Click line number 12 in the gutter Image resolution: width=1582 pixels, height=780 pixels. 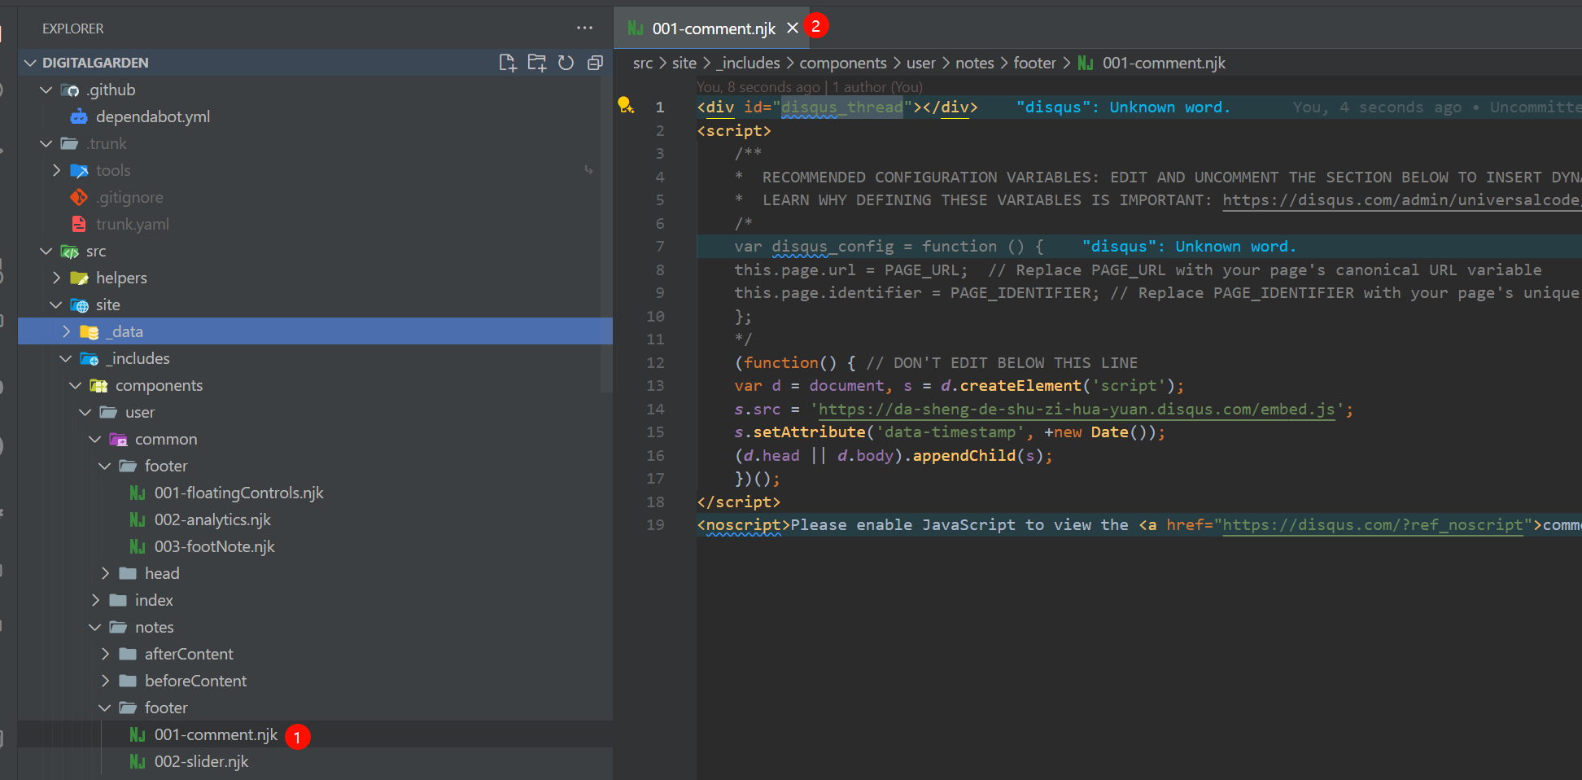click(655, 362)
